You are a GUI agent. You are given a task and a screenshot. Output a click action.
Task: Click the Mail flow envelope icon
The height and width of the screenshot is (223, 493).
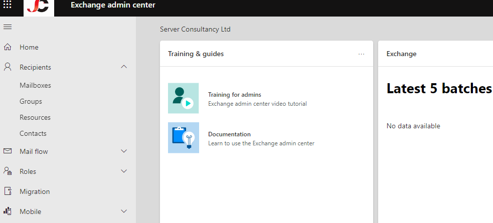click(8, 151)
